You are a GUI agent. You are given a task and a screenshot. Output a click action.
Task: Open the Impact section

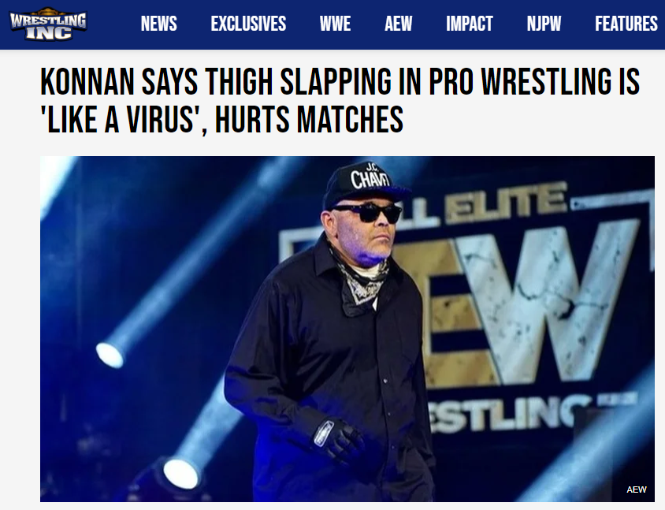tap(469, 24)
